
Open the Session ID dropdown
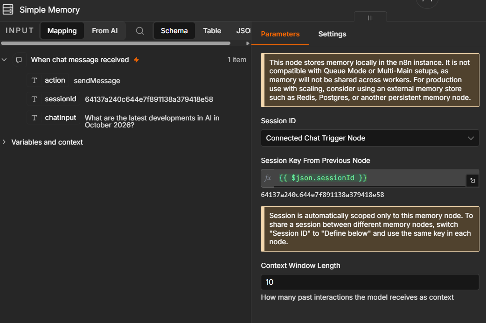(x=370, y=138)
